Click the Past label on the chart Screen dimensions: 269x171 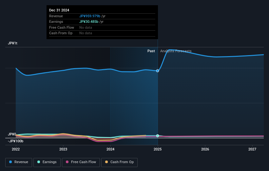151,51
